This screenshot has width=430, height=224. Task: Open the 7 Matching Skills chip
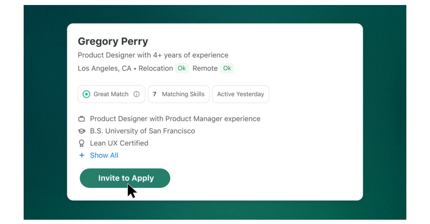click(179, 94)
